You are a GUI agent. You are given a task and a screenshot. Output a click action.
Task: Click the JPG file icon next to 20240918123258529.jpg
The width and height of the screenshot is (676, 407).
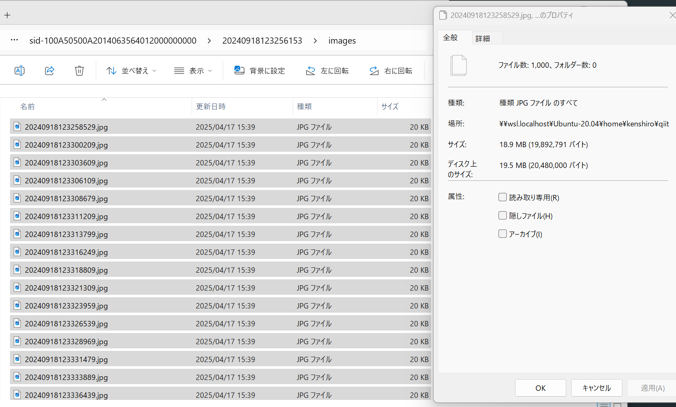coord(17,126)
